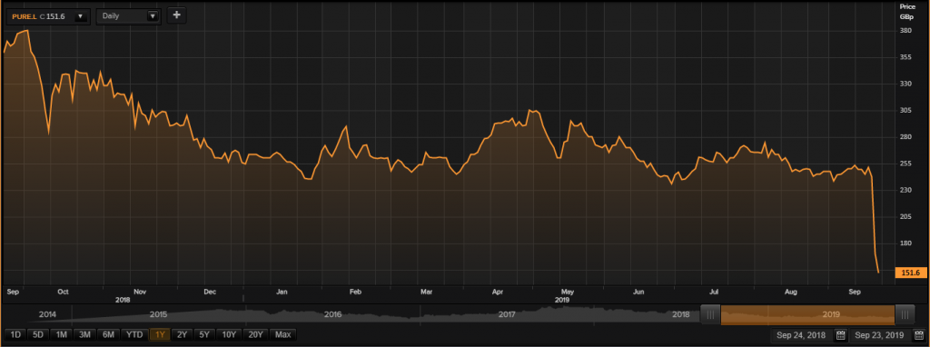Click the Jul label on date axis
The width and height of the screenshot is (930, 347).
714,292
